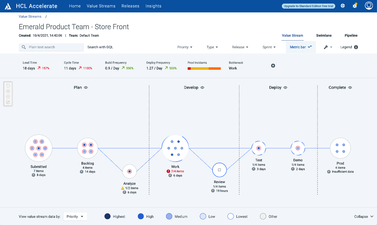
Task: Switch to the Pipeline tab
Action: [x=351, y=36]
